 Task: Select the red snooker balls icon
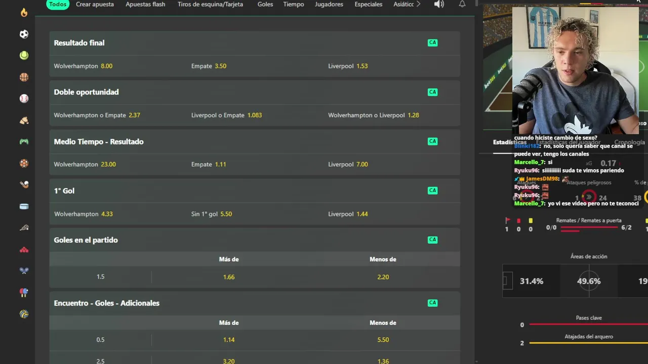[x=24, y=249]
